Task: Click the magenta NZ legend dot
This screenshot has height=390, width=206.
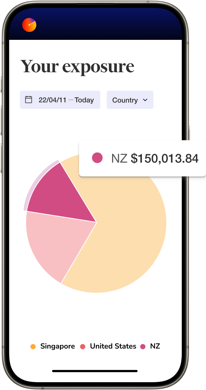Action: click(143, 347)
